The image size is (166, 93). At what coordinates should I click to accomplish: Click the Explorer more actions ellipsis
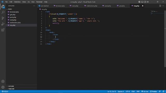point(34,6)
